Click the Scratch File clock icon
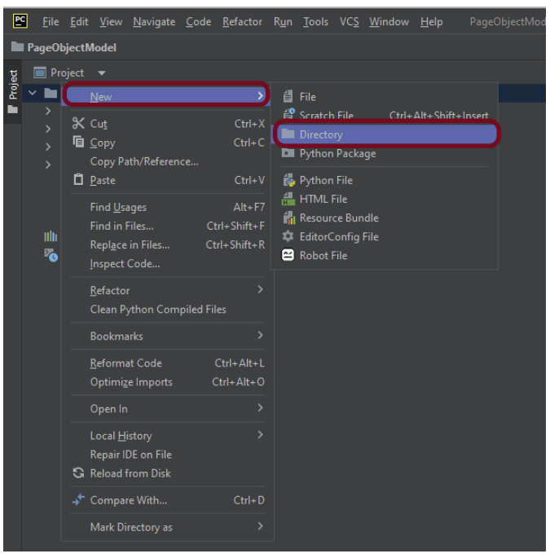The height and width of the screenshot is (558, 550). [x=288, y=114]
